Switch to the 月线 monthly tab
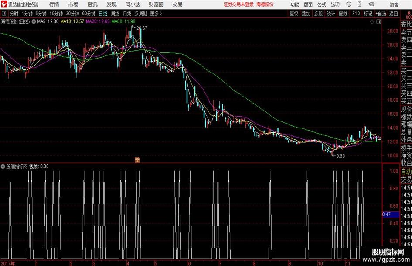Screen dimensions: 412x266 [x=127, y=14]
